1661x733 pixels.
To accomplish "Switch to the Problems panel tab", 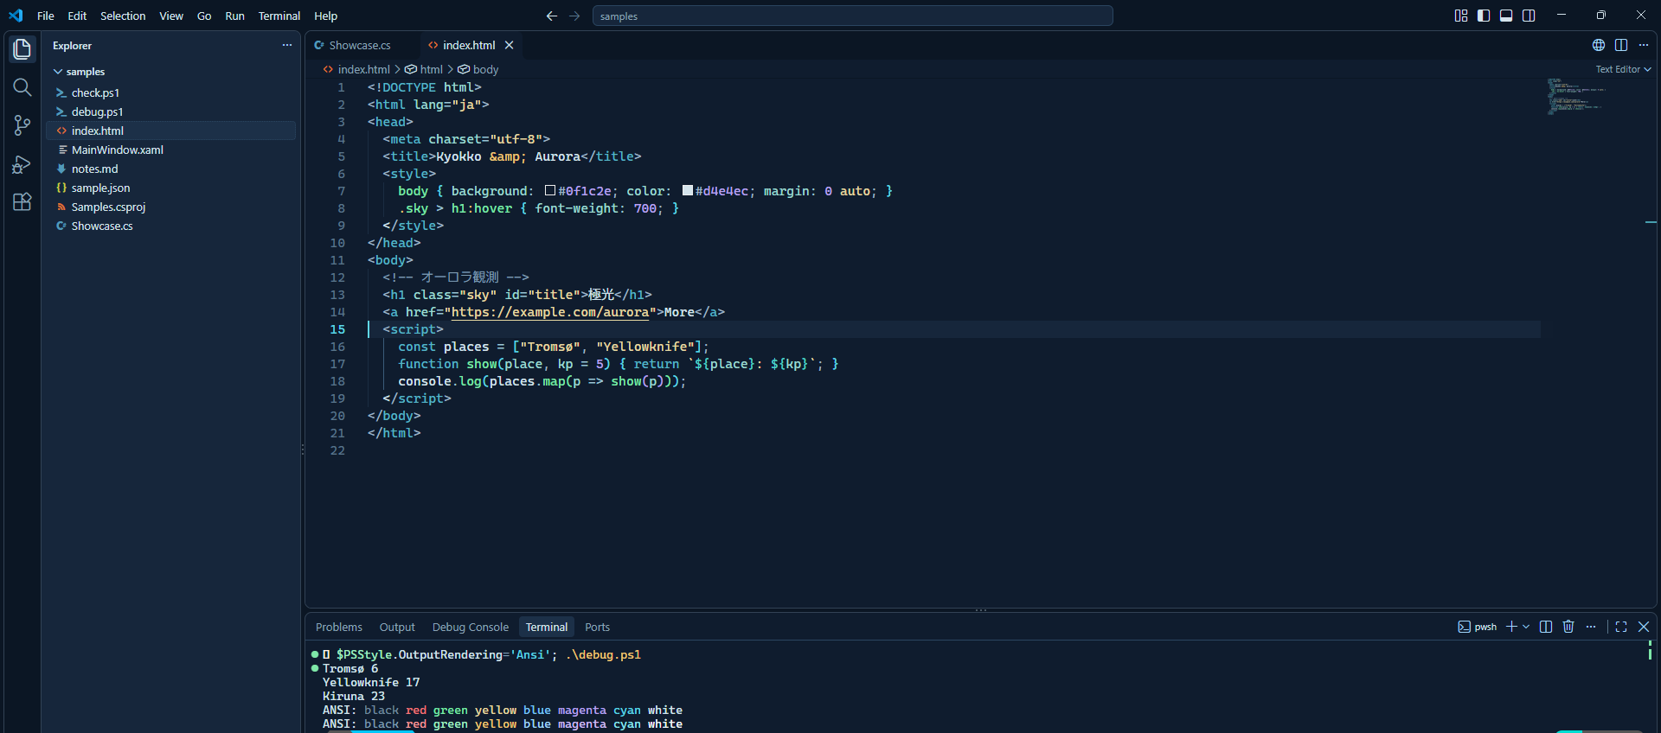I will tap(339, 627).
